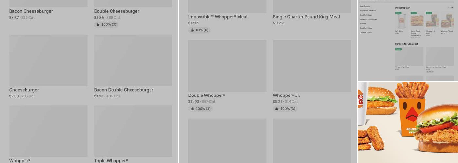
Task: Open the Soft Drink item thumbnail
Action: pos(401,21)
